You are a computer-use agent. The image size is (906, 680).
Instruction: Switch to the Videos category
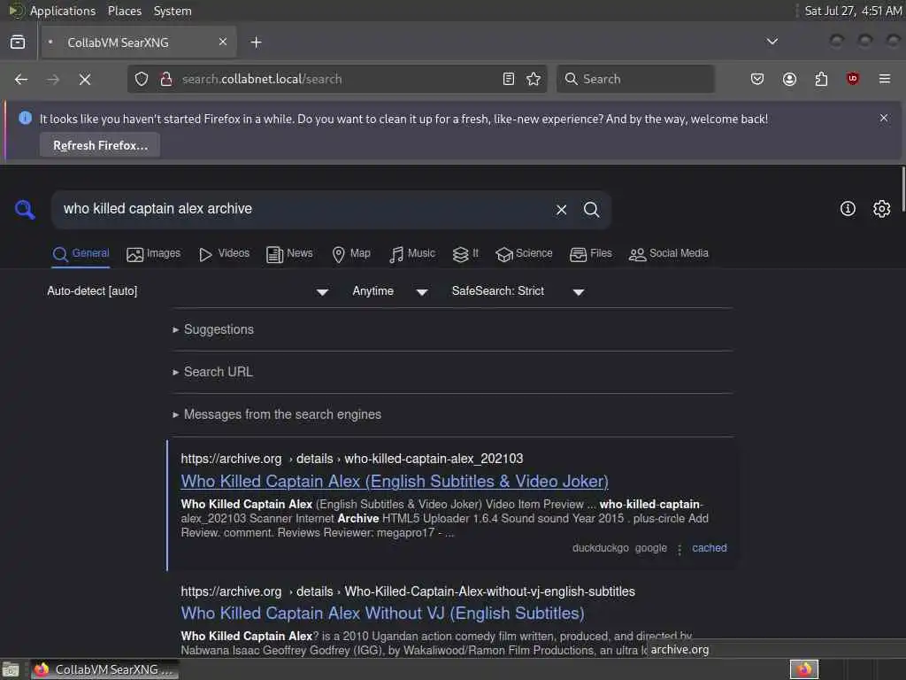pyautogui.click(x=224, y=254)
